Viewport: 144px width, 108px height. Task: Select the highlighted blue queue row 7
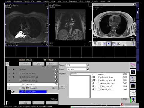tap(33, 92)
